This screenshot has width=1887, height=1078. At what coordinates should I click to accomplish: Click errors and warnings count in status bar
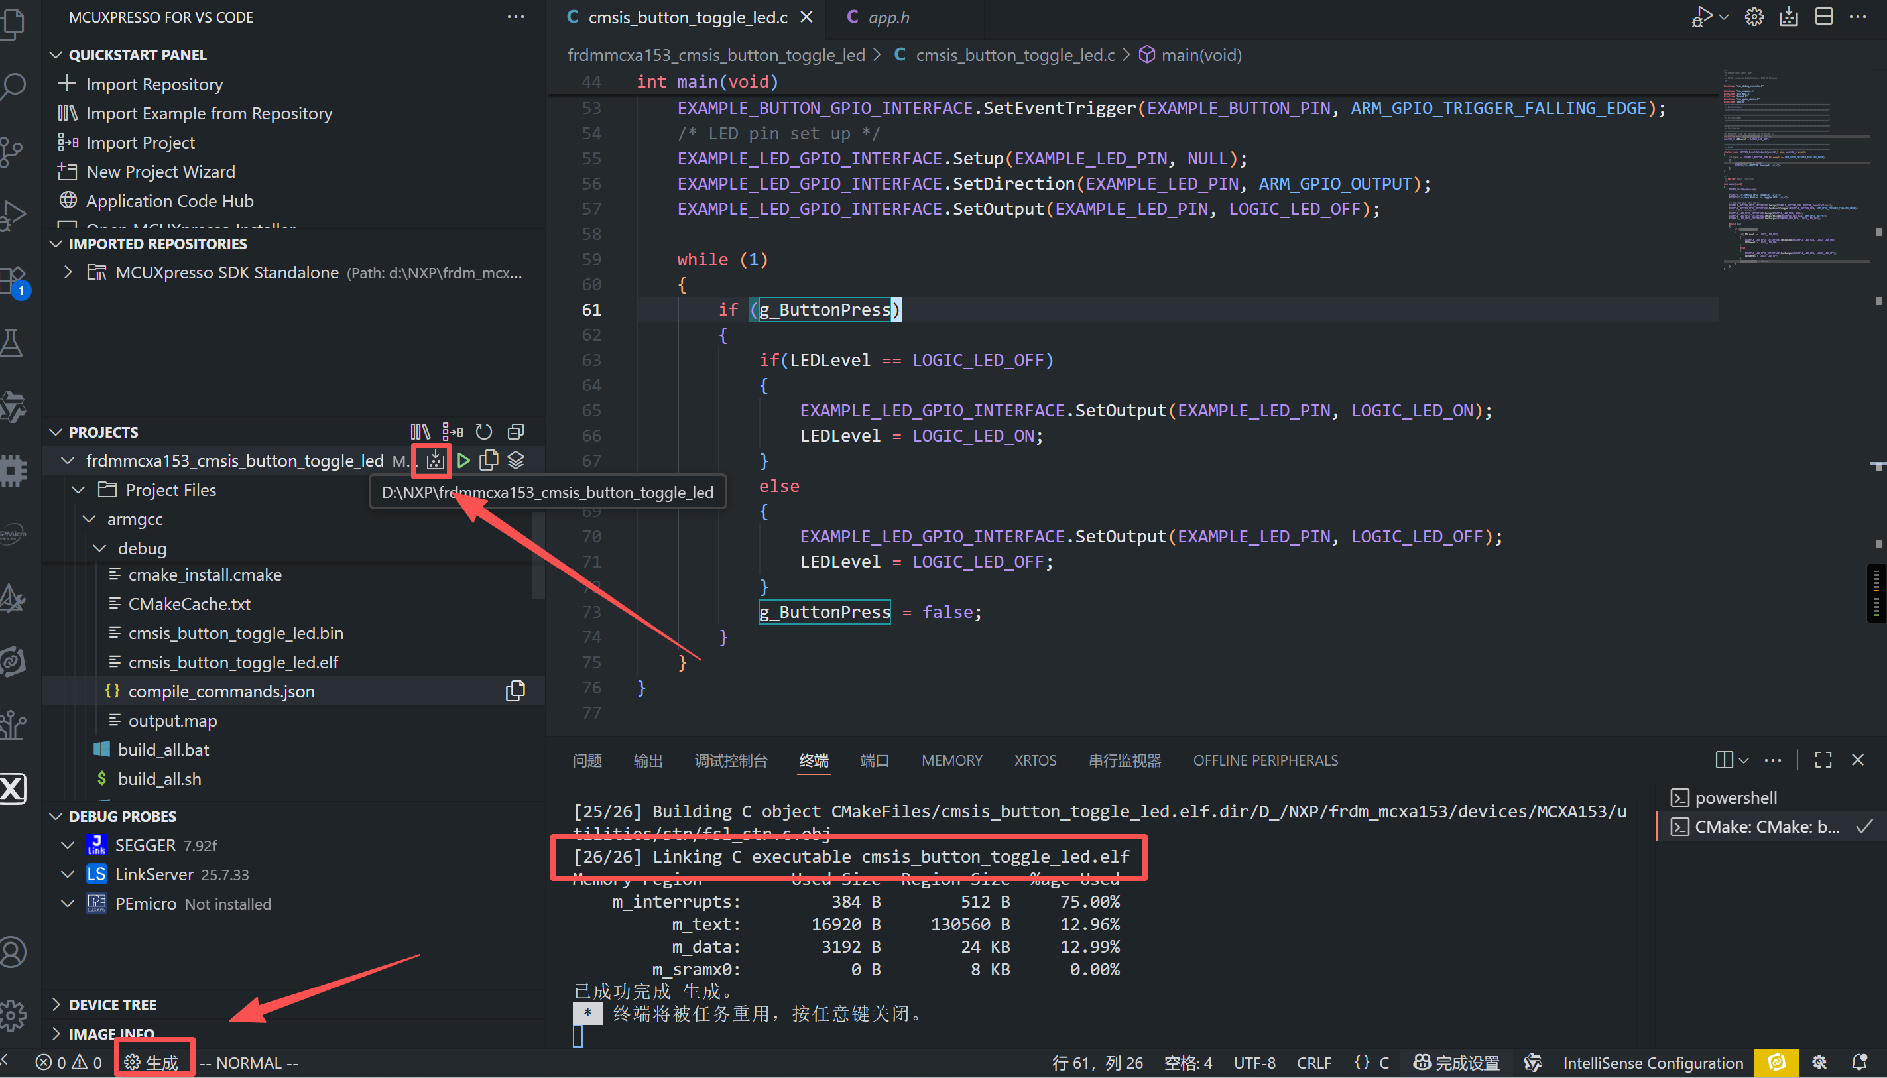[69, 1063]
